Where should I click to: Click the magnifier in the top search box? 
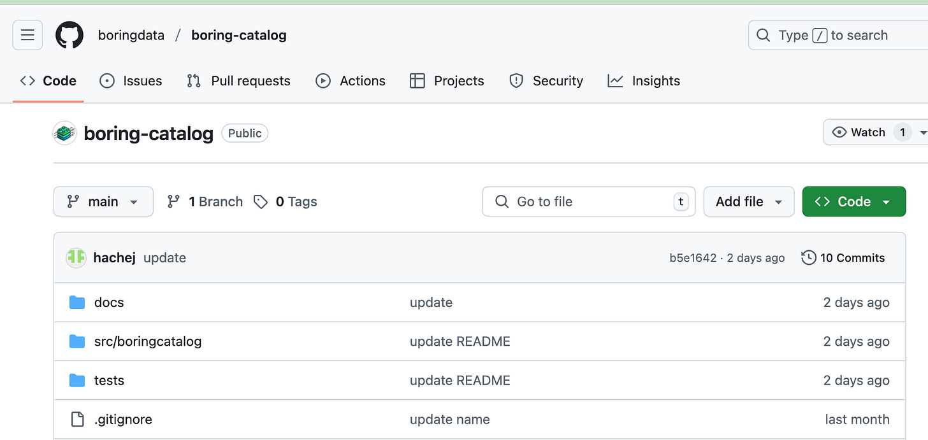[763, 35]
